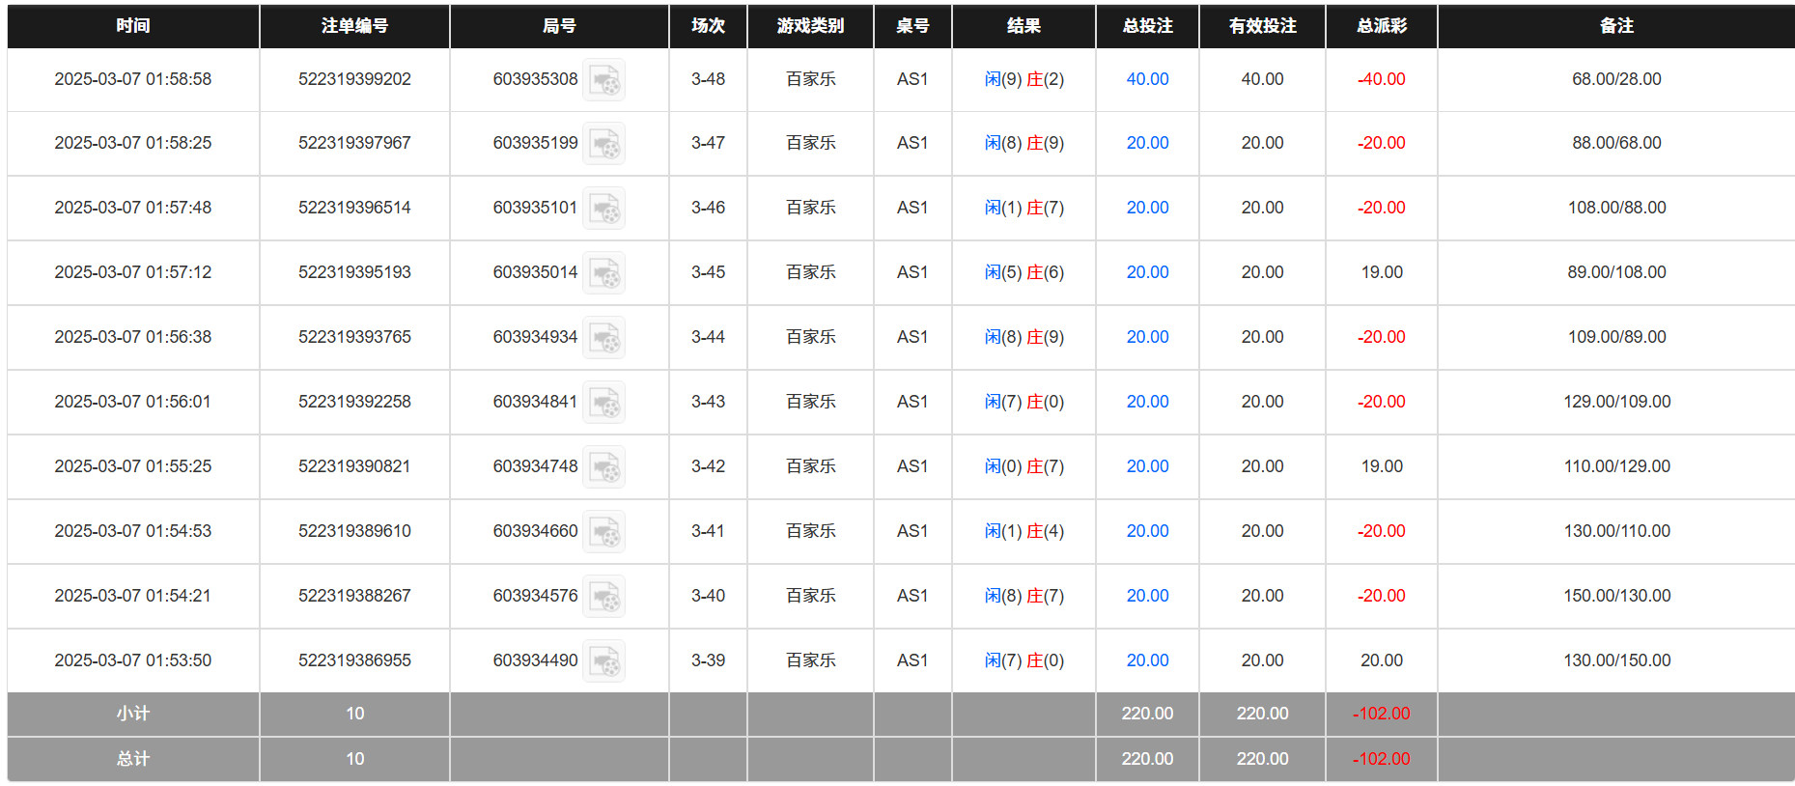Open the video replay for round 603935101
Viewport: 1795px width, 786px height.
pyautogui.click(x=604, y=209)
